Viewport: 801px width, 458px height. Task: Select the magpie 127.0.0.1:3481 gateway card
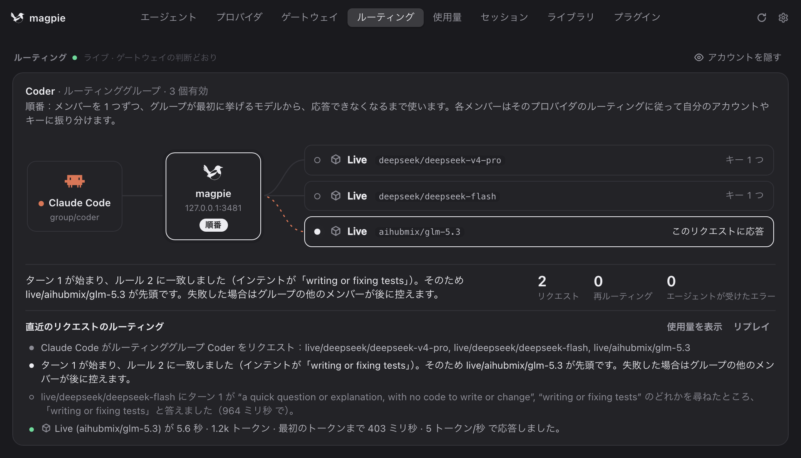213,196
